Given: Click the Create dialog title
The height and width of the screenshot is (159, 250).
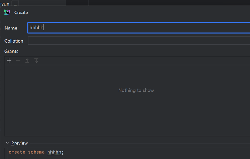Looking at the screenshot, I should tap(21, 12).
